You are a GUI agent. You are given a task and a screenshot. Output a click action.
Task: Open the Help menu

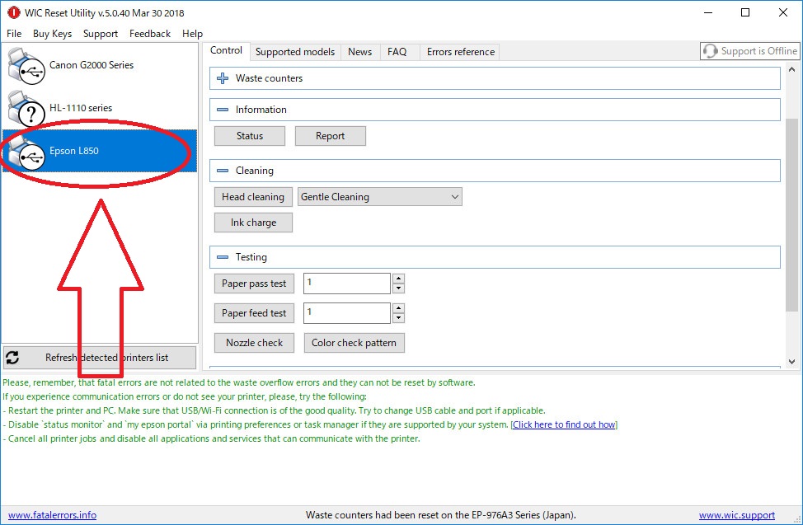[x=192, y=34]
